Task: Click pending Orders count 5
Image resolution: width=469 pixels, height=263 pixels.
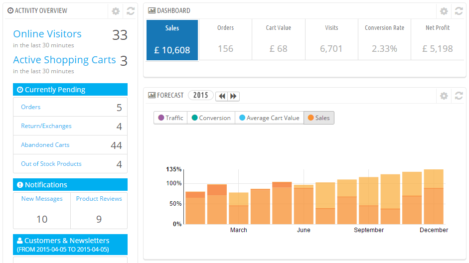Action: click(x=119, y=108)
